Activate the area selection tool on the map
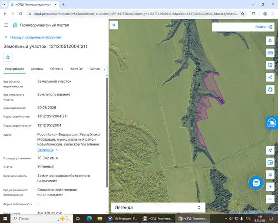This screenshot has width=278, height=223. coord(270,65)
